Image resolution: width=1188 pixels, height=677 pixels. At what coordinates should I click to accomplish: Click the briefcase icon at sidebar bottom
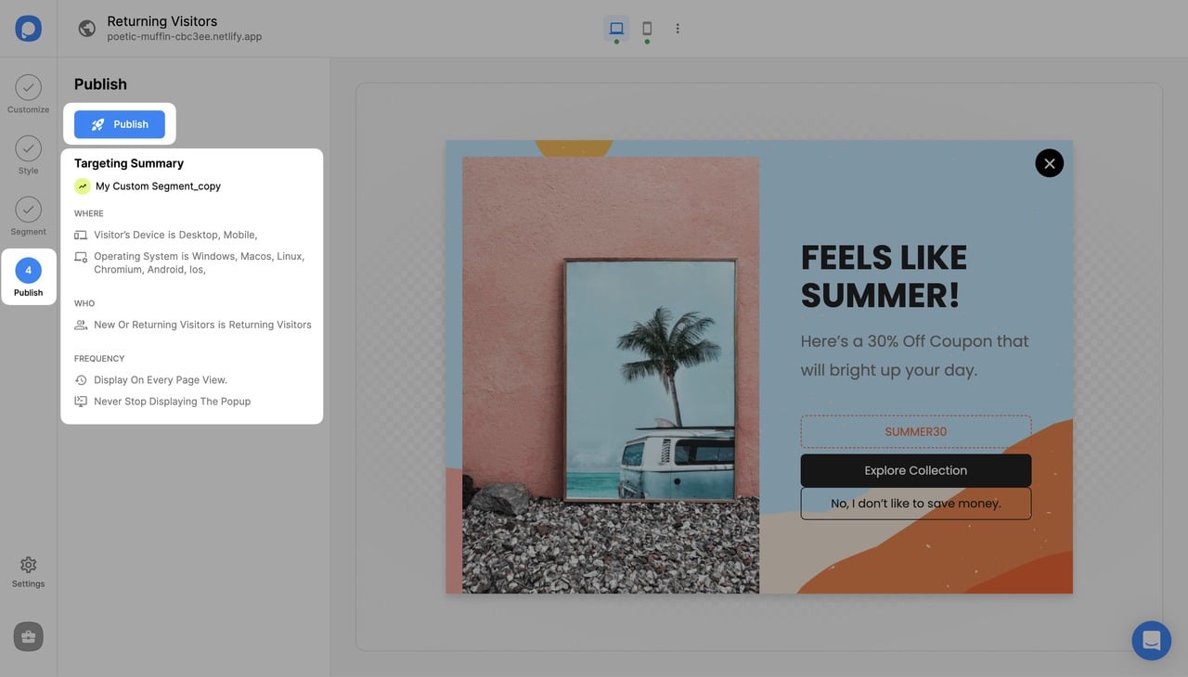(x=28, y=636)
